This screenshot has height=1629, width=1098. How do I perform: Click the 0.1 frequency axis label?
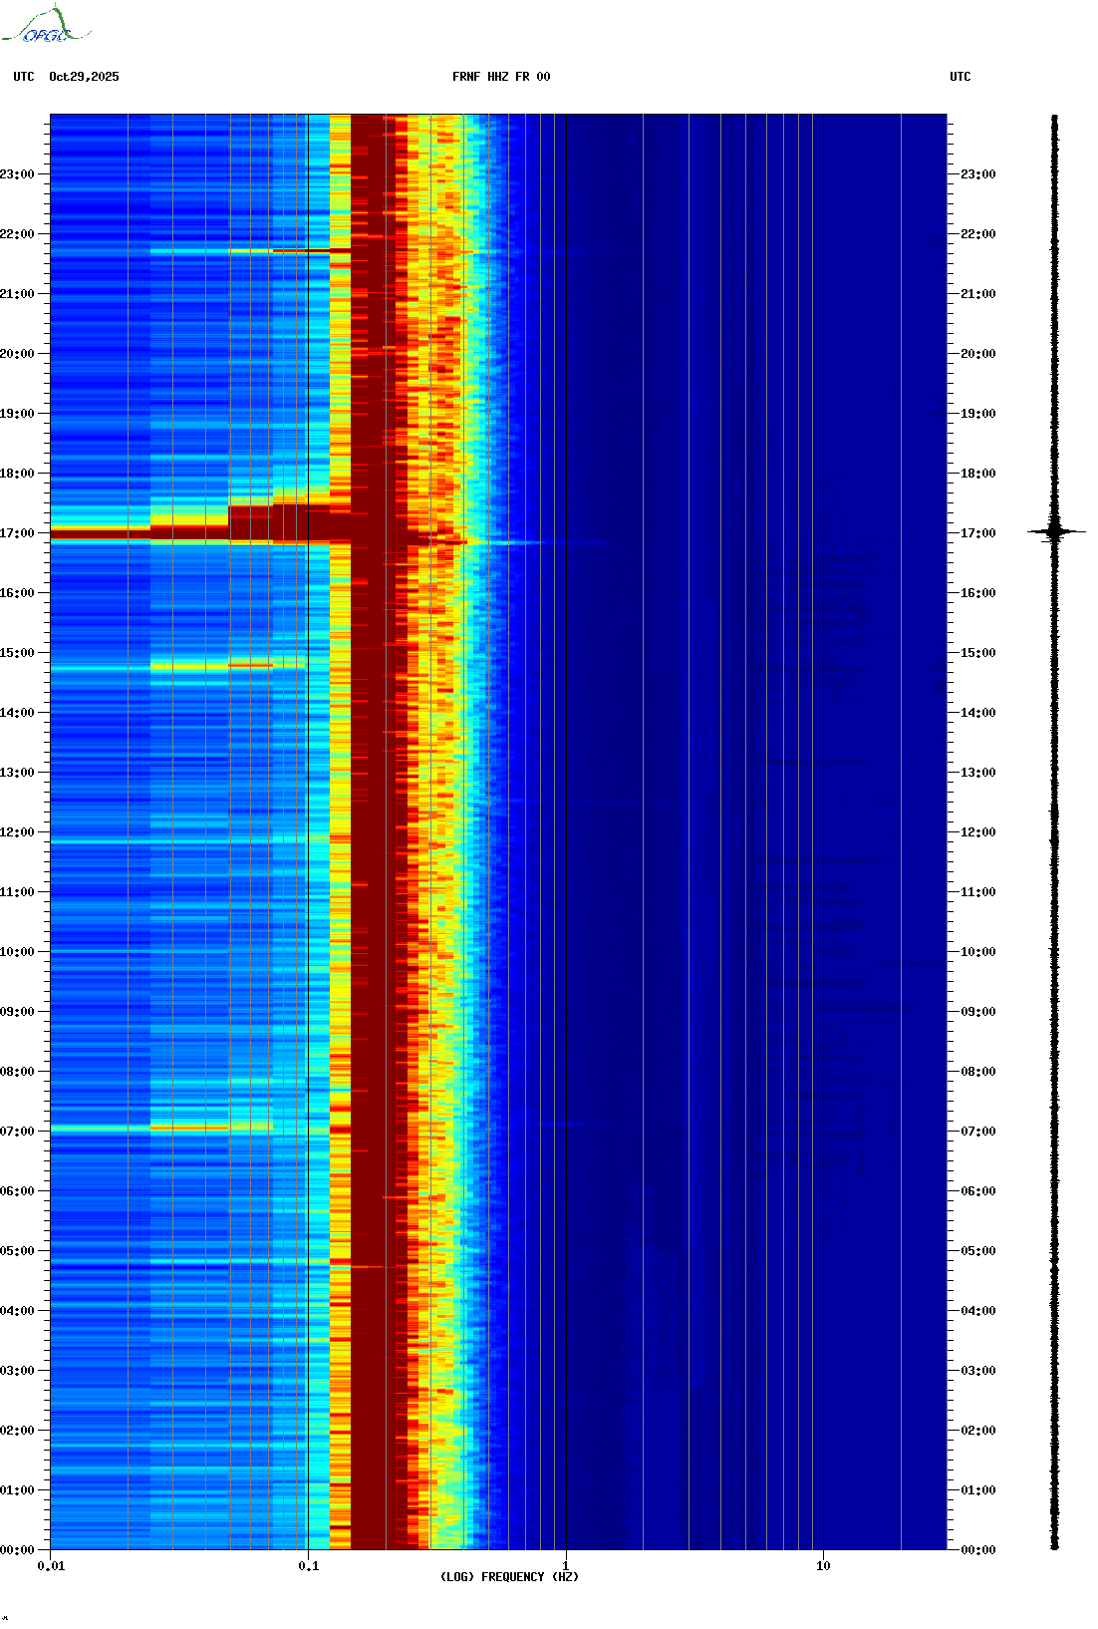tap(309, 1566)
